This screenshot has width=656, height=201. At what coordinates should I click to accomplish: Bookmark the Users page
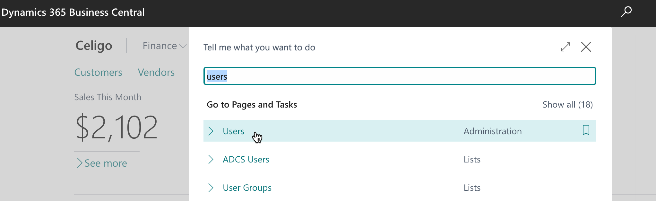pos(586,130)
